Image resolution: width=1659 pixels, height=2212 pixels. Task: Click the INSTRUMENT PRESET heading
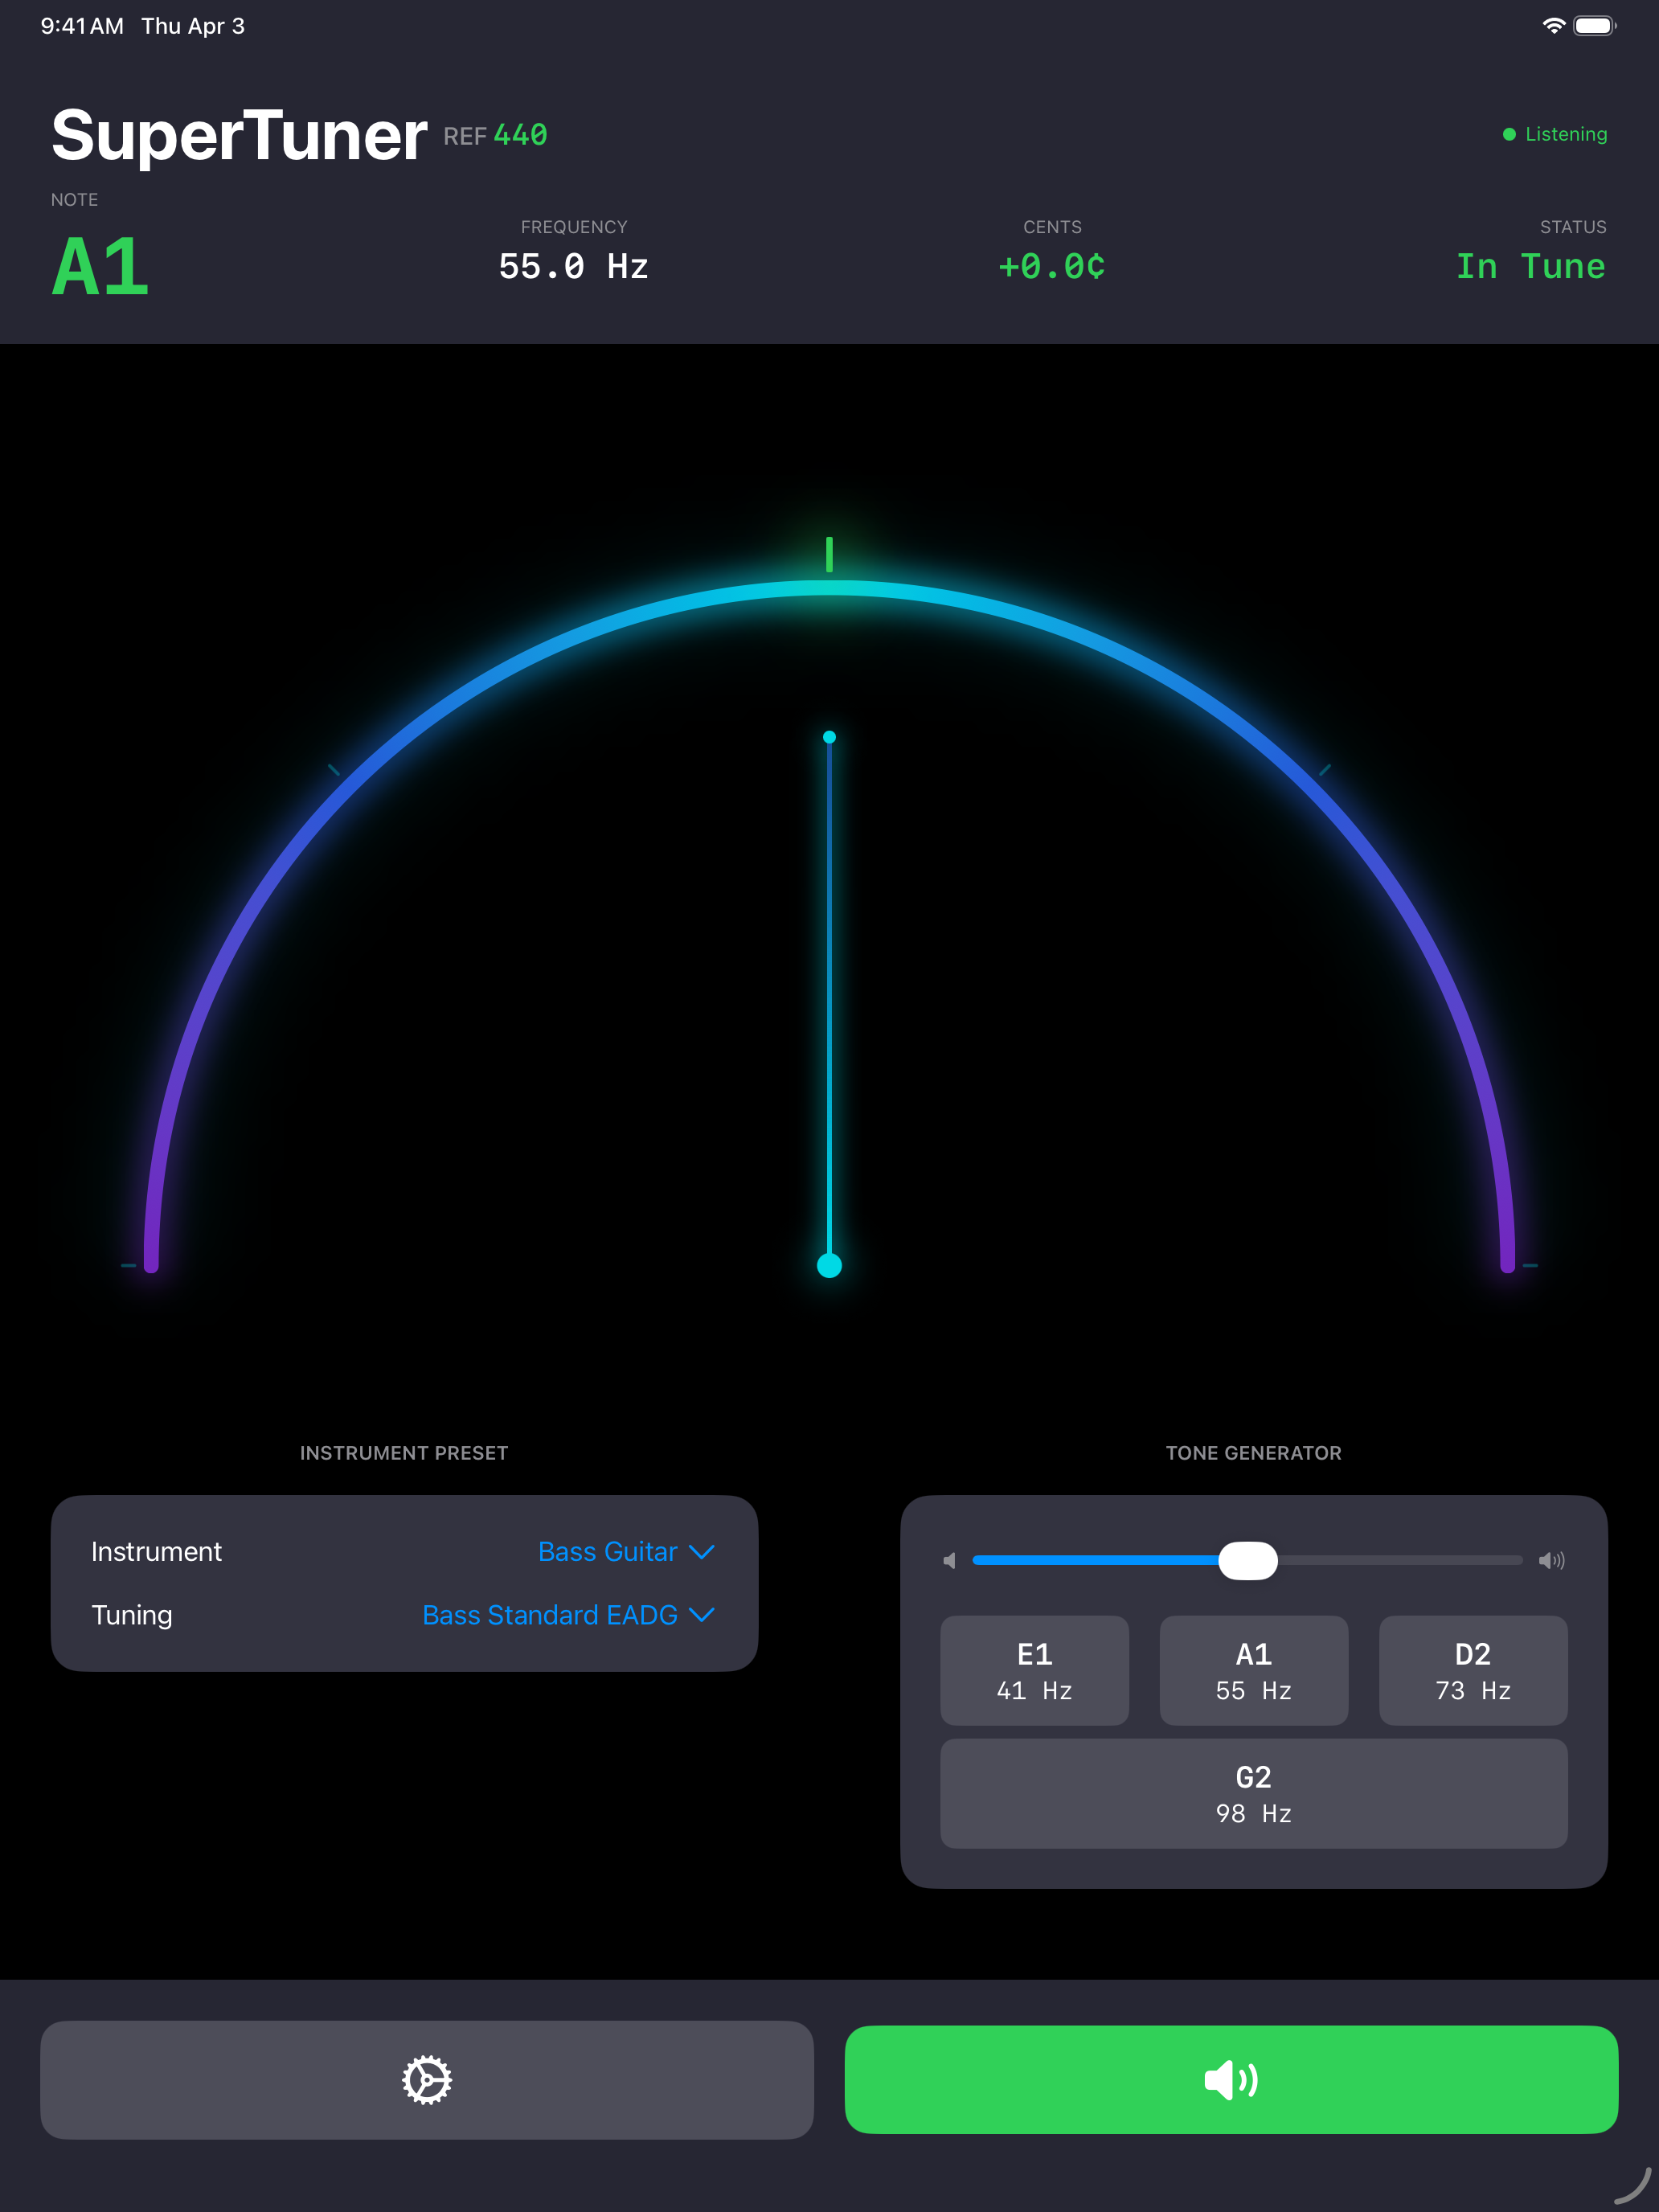point(404,1453)
